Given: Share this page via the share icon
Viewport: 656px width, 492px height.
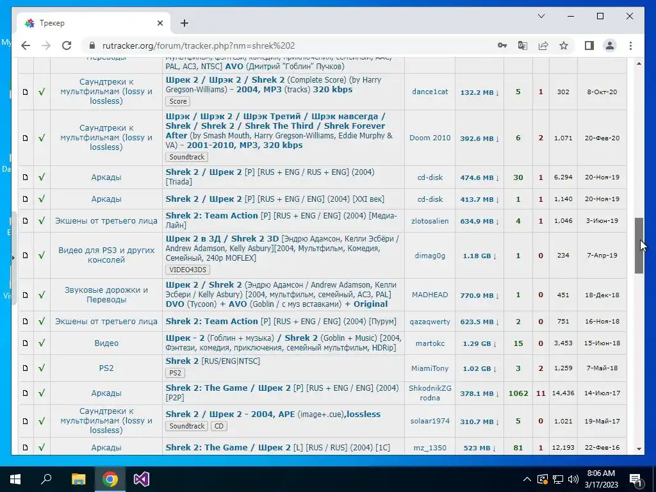Looking at the screenshot, I should pos(543,45).
